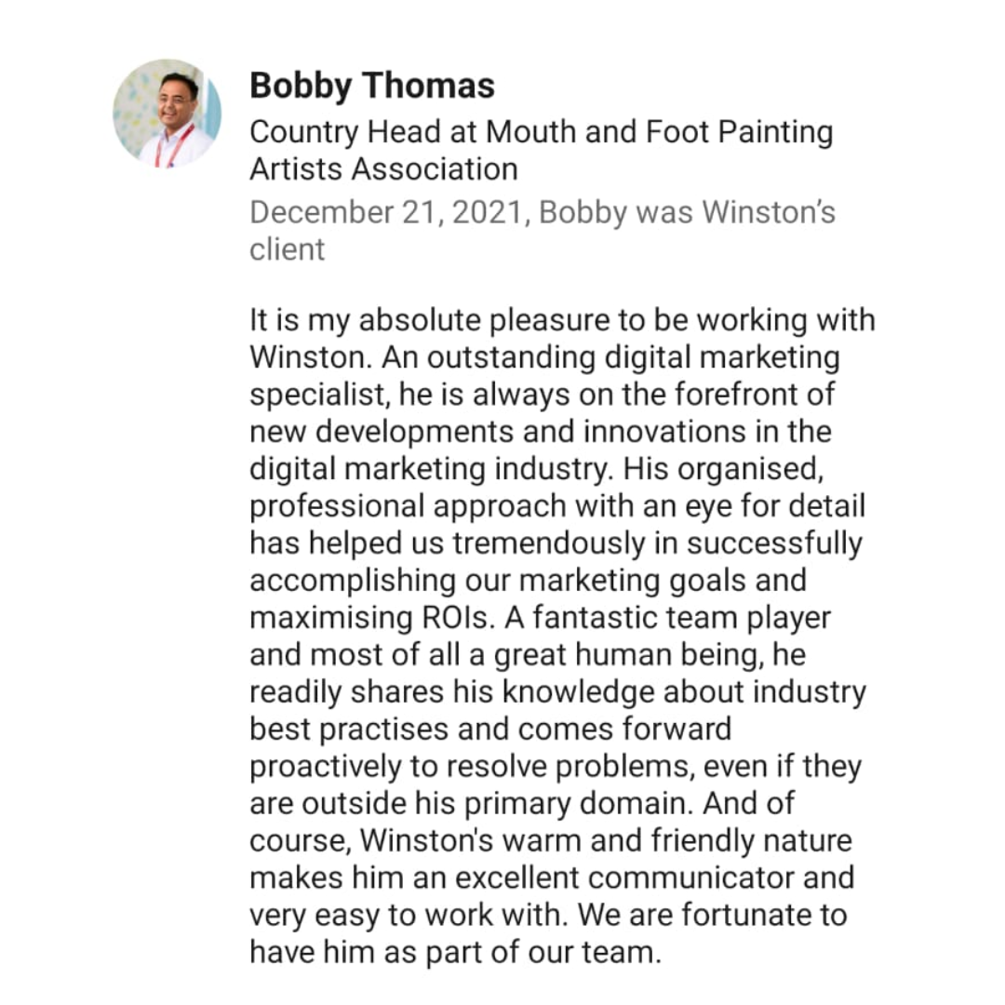1005x1005 pixels.
Task: Click the line starting It is my absolute pleasure
Action: point(562,320)
